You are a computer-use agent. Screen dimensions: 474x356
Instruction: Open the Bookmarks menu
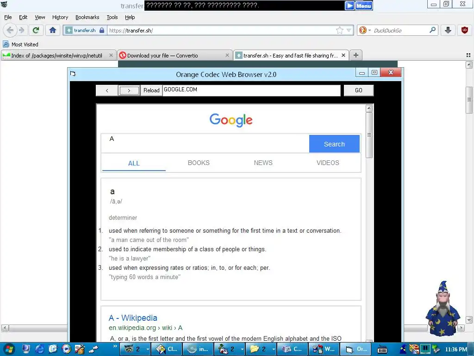[x=87, y=17]
